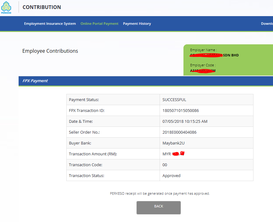
Task: Select date value 07/05/2018 10:15:25 AM
Action: click(185, 122)
